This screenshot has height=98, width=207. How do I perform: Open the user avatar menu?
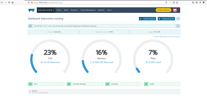coord(176,10)
